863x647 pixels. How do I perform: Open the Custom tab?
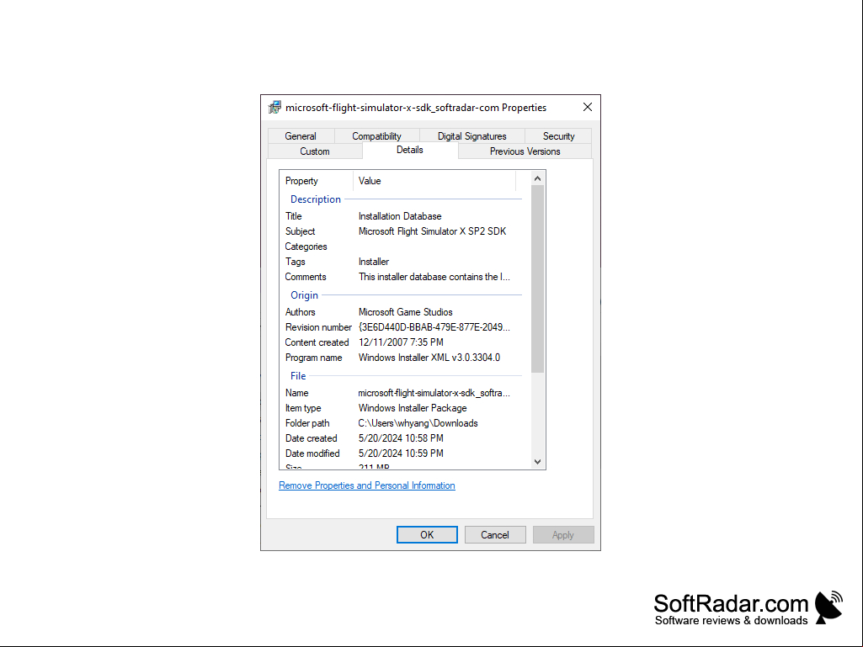tap(315, 151)
